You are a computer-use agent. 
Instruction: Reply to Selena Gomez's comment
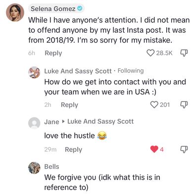[53, 53]
